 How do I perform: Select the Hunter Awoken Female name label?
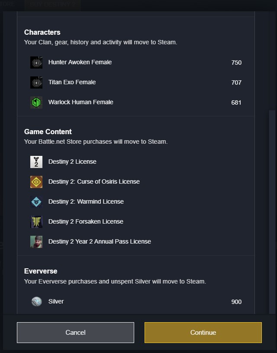tap(80, 62)
